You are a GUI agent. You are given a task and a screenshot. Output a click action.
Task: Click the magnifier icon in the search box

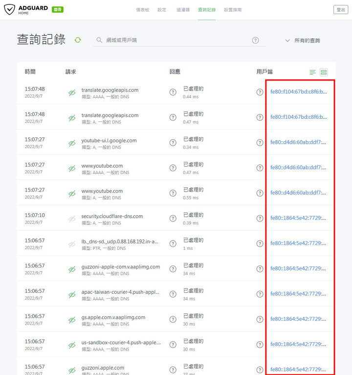[99, 40]
